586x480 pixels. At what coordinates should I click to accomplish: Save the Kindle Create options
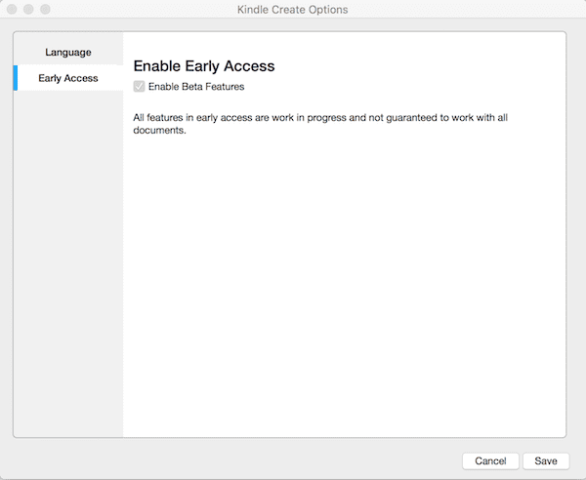546,460
